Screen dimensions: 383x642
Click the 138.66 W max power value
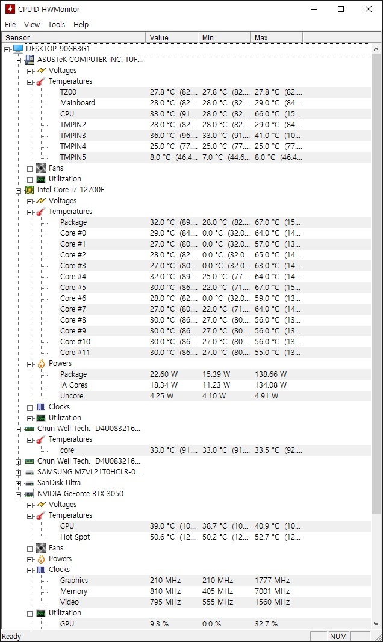270,374
